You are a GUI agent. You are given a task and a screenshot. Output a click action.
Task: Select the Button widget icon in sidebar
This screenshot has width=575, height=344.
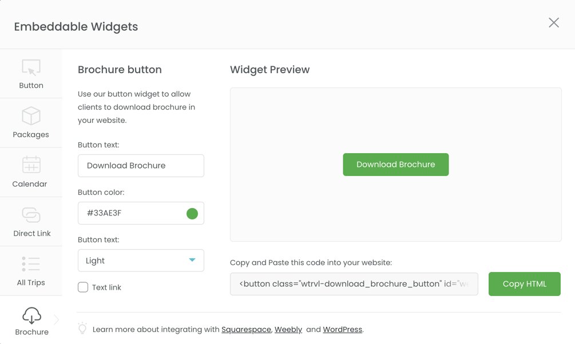(31, 69)
